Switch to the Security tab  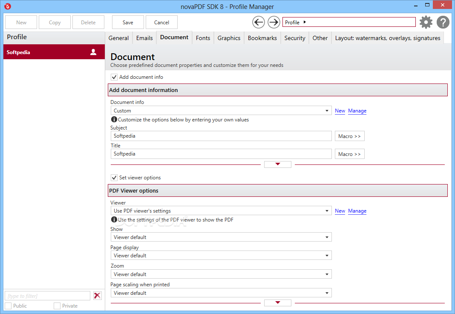pos(295,38)
